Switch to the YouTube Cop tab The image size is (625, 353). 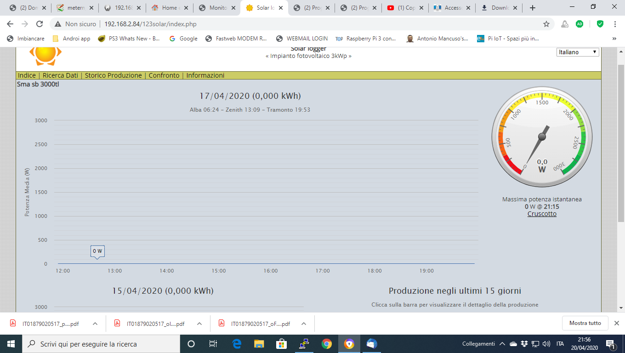[x=404, y=8]
